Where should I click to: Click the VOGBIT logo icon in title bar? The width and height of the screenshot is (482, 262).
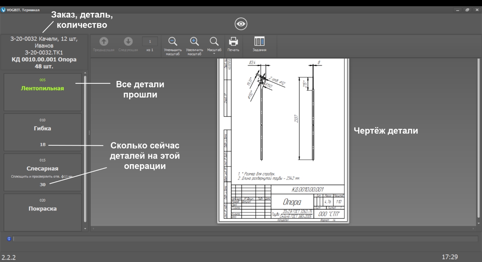[3, 10]
